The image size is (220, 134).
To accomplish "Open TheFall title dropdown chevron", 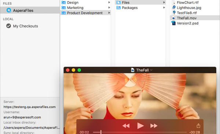I will click(x=151, y=70).
